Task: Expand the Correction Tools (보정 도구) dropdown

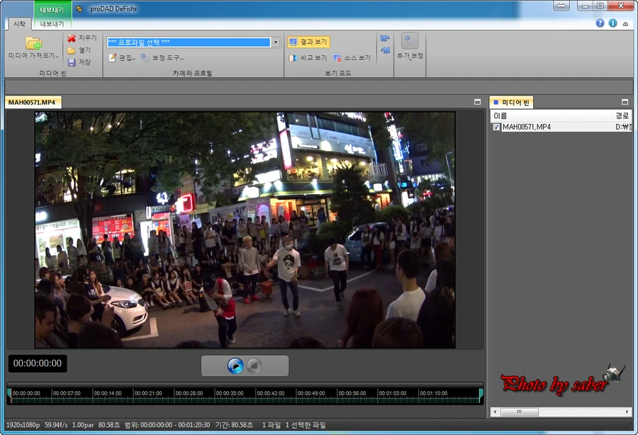Action: pos(162,58)
